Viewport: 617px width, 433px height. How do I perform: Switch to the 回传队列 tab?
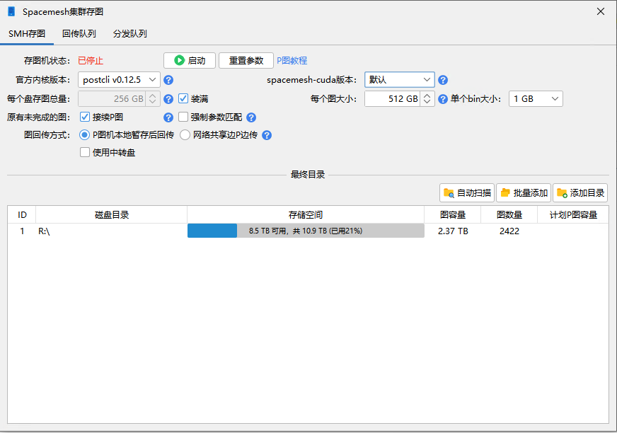[79, 34]
